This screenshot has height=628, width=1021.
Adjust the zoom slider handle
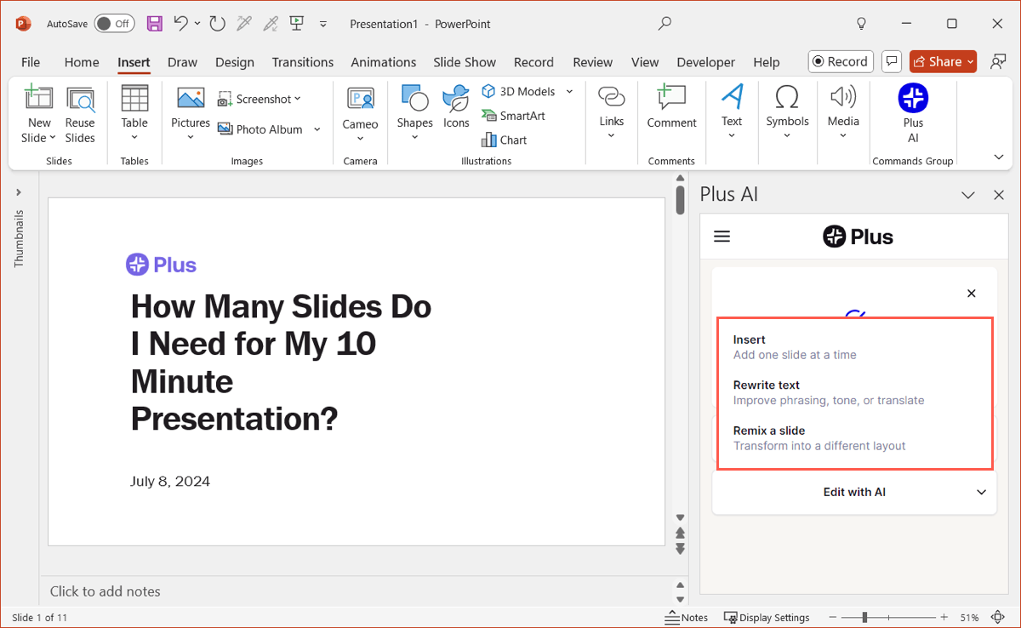pyautogui.click(x=864, y=617)
